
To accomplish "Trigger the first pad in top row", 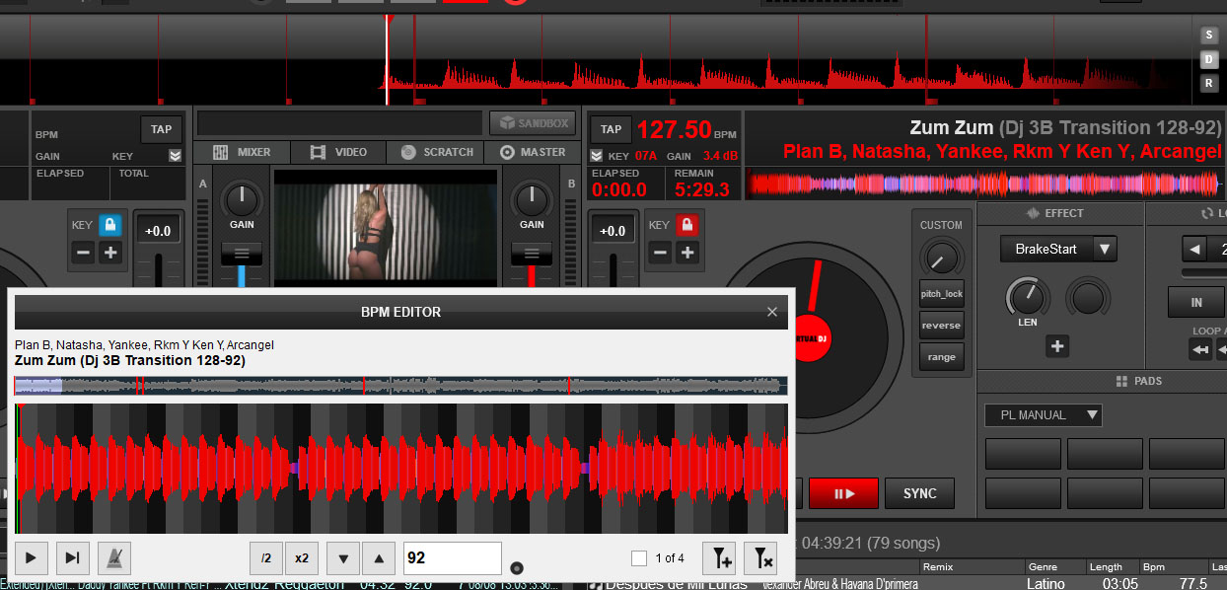I will pos(1023,453).
